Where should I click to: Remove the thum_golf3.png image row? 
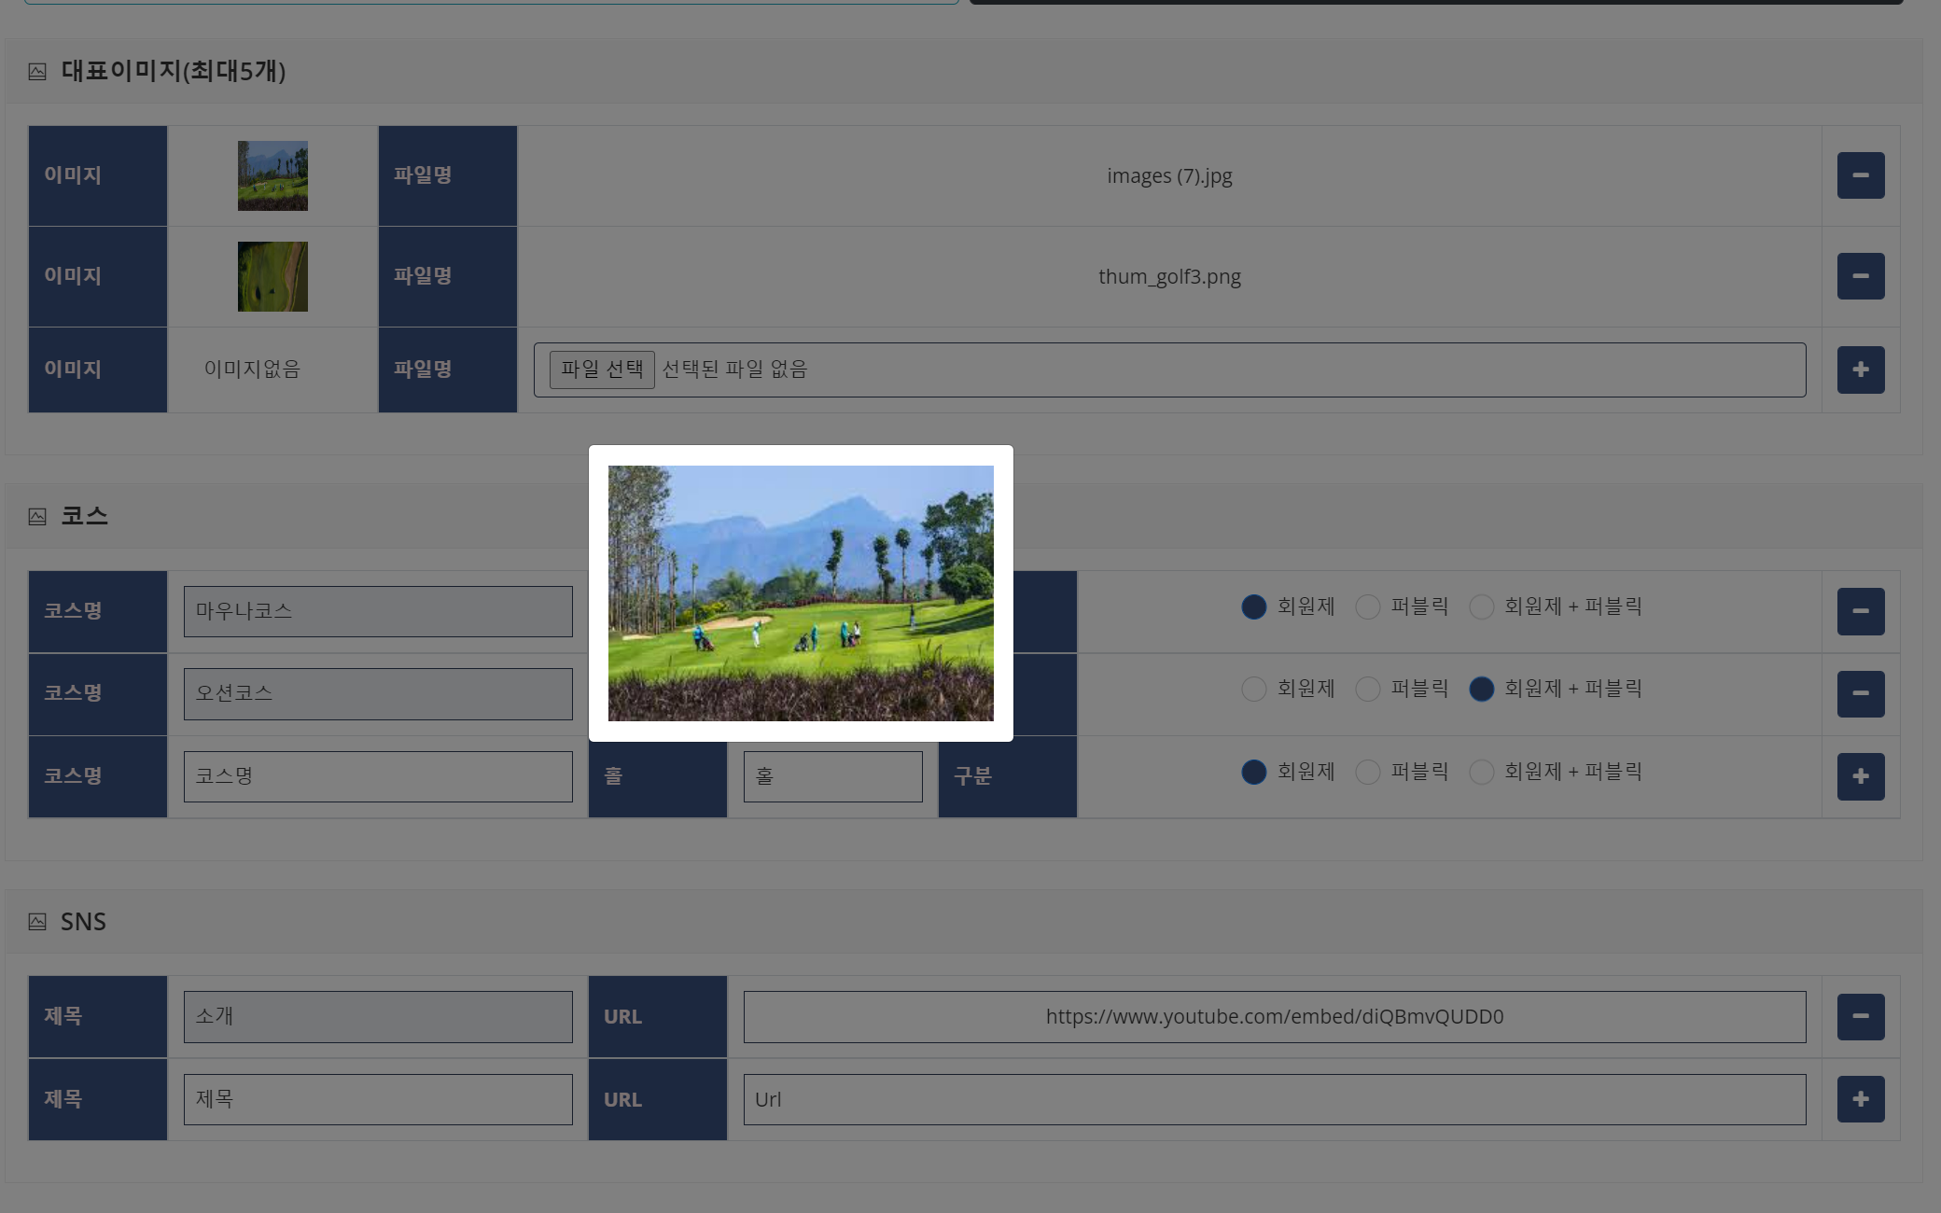pos(1860,276)
